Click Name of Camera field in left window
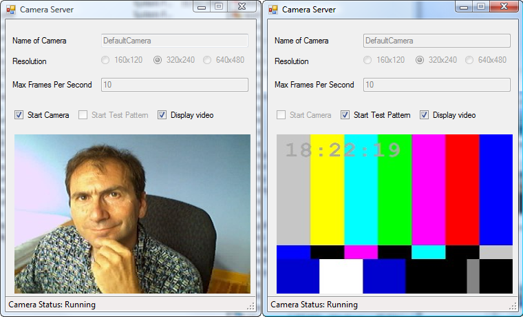Screen dimensions: 523x317 (x=175, y=41)
